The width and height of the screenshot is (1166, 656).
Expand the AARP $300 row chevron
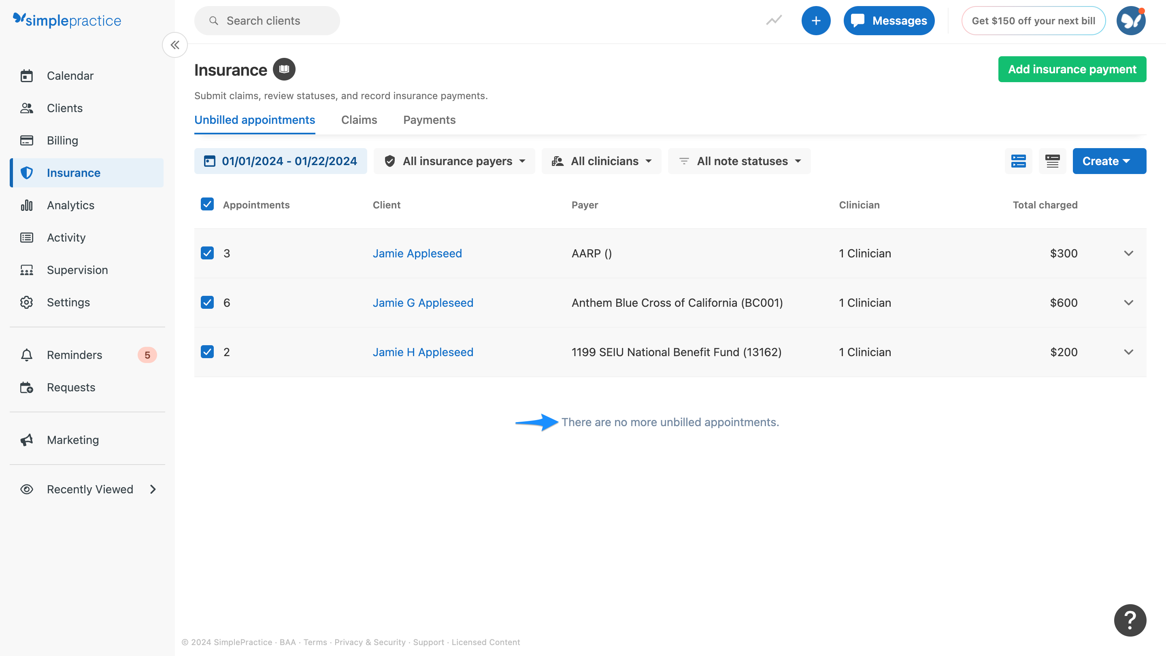[1128, 253]
